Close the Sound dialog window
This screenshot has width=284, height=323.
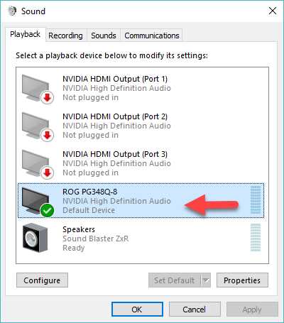tap(273, 11)
